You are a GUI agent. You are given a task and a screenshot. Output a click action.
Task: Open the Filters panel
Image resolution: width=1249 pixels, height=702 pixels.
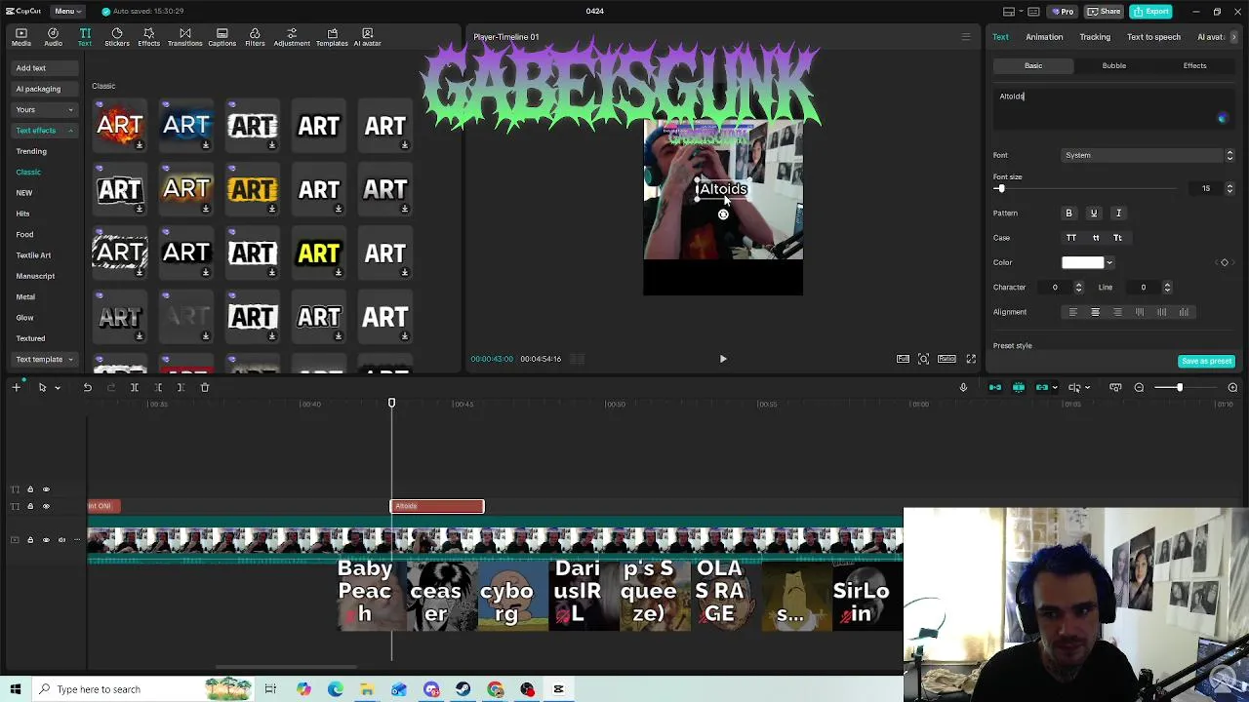pos(255,37)
